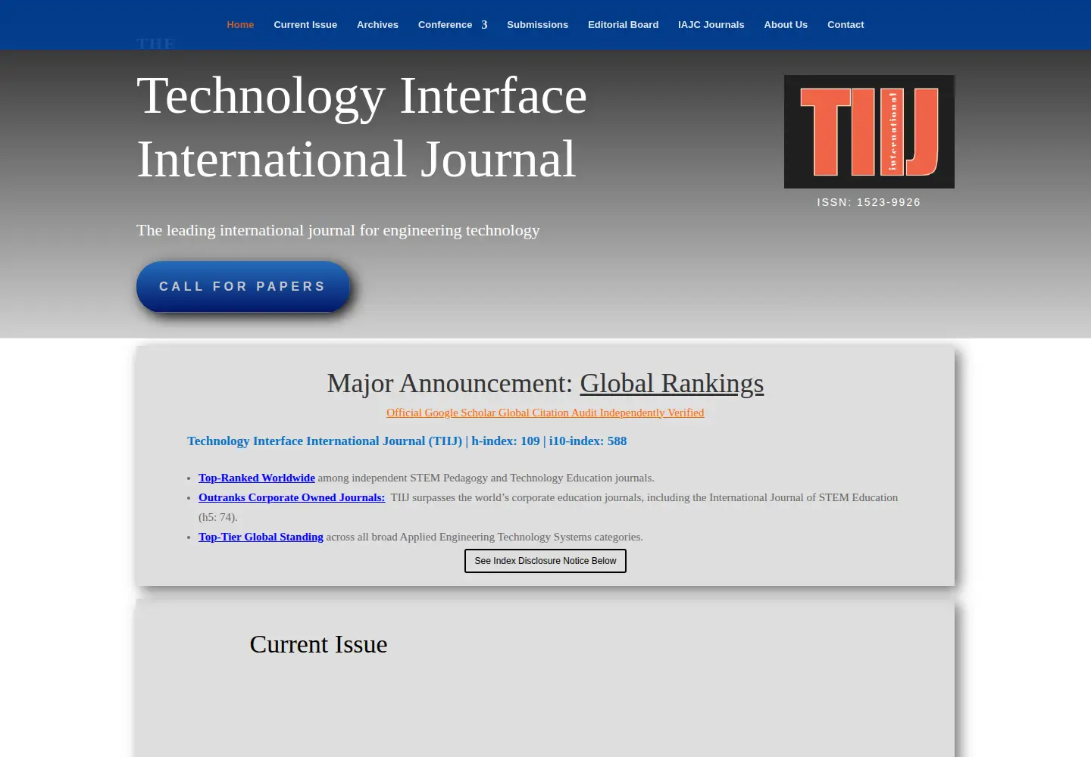
Task: Click the Technology Interface International Journal title
Action: (x=362, y=127)
